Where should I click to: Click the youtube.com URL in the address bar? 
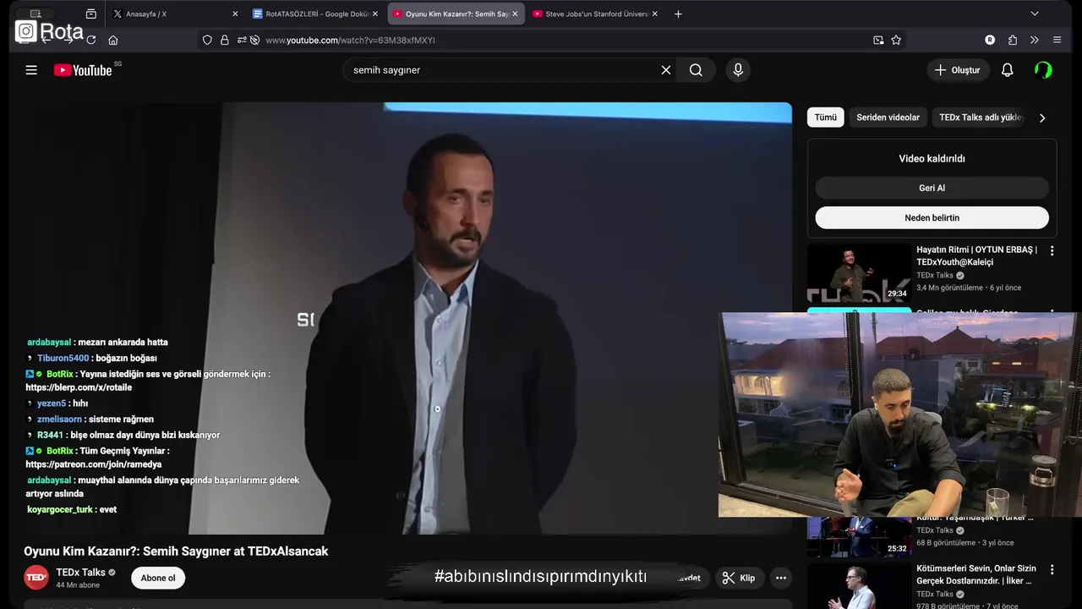[350, 40]
